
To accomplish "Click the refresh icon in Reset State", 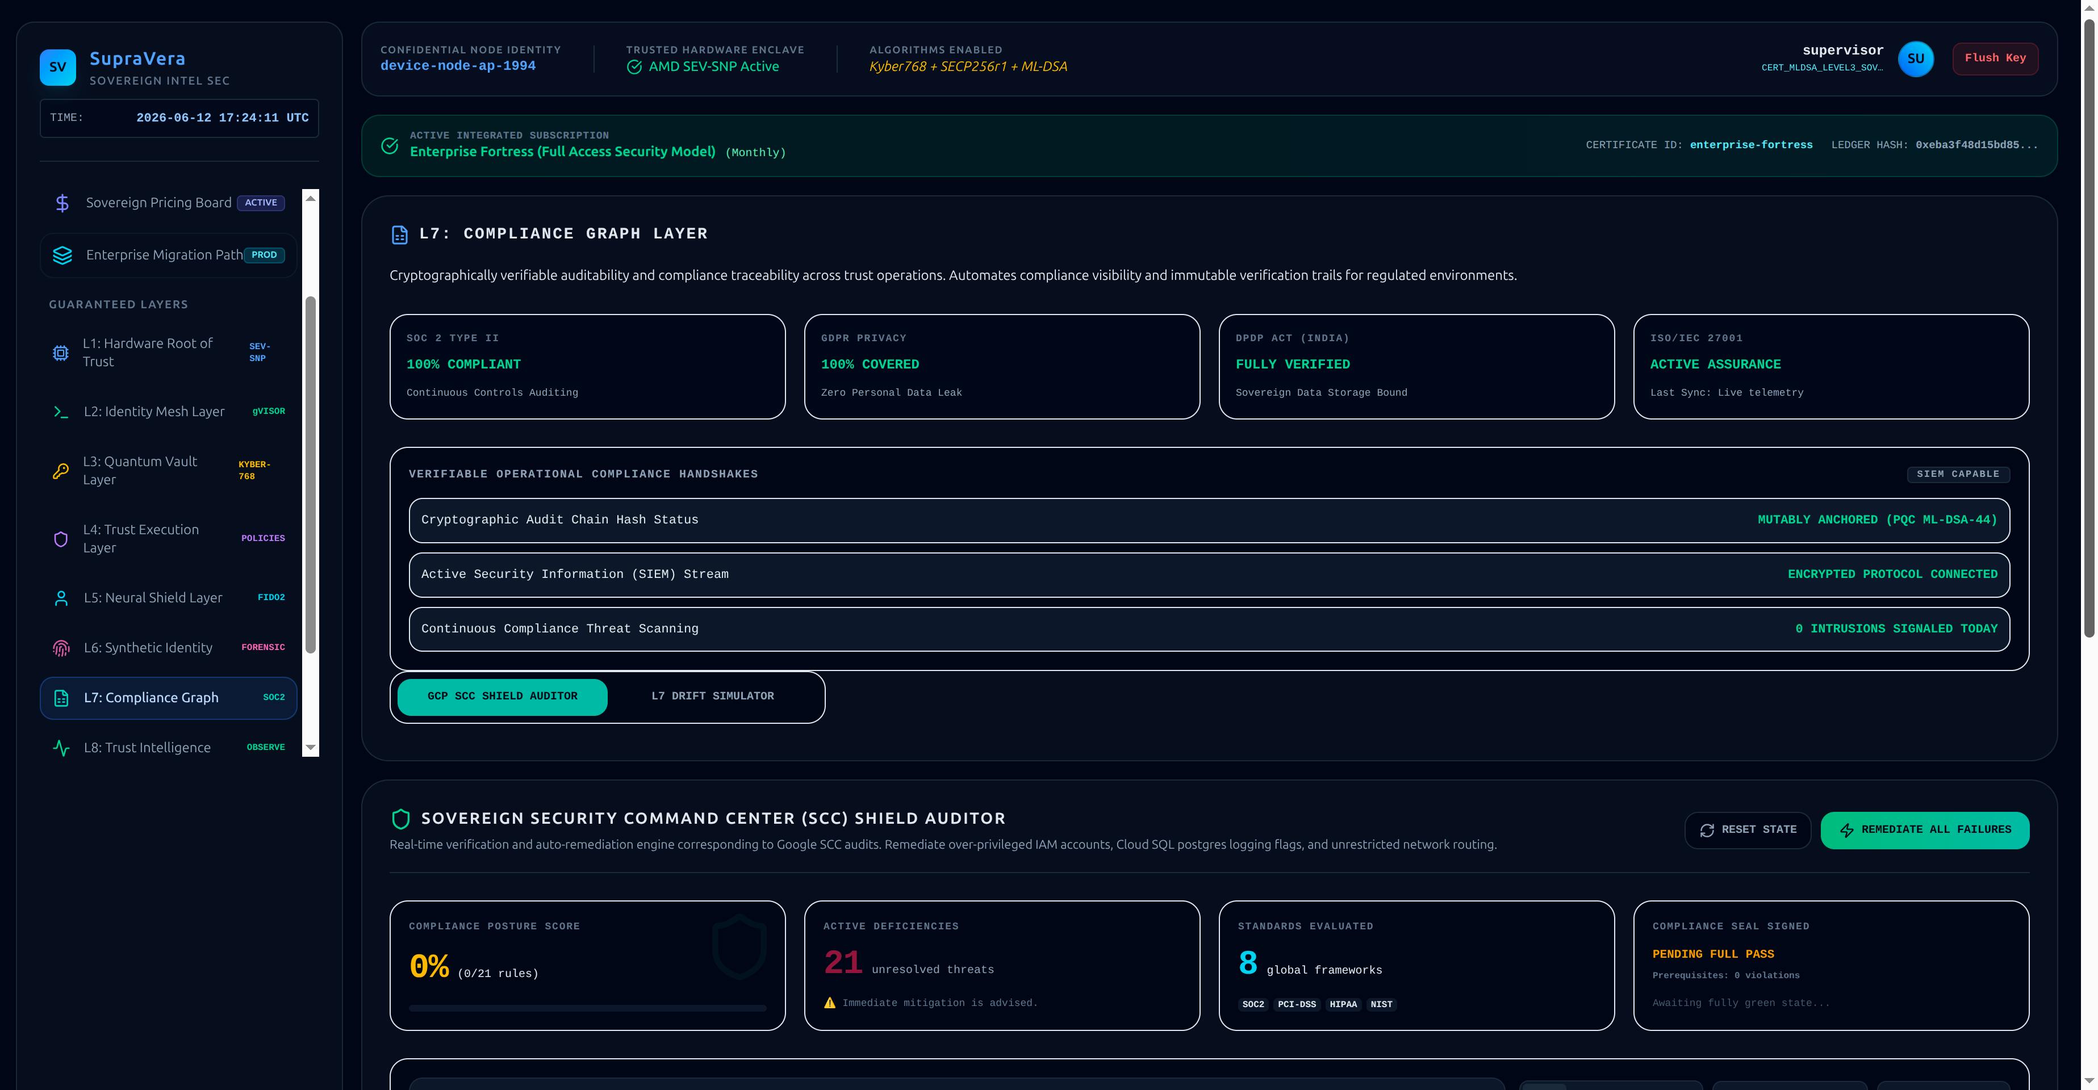I will [1707, 831].
